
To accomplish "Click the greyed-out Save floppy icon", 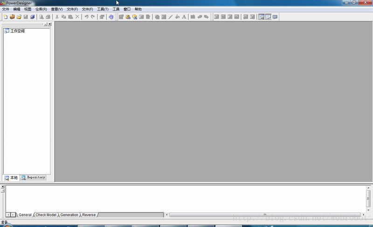I will click(x=26, y=17).
